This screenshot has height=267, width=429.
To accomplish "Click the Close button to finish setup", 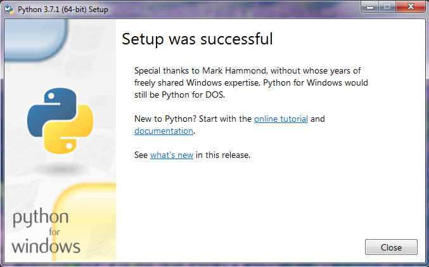I will tap(391, 247).
